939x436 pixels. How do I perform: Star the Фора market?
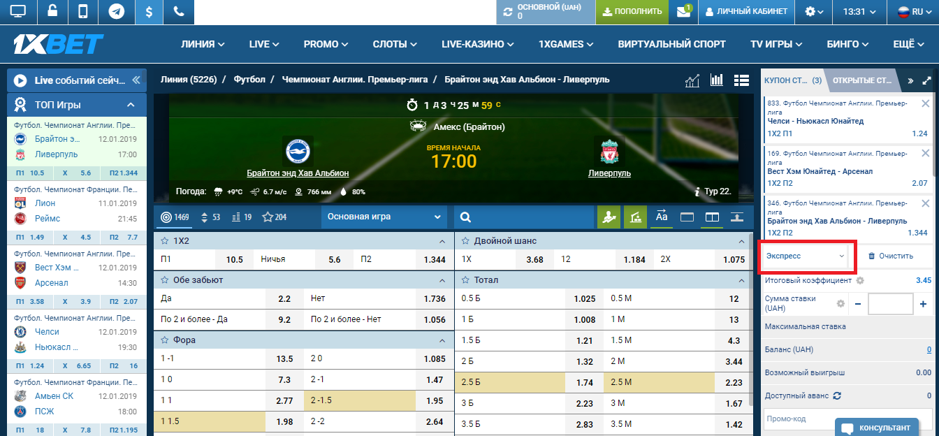pos(165,340)
